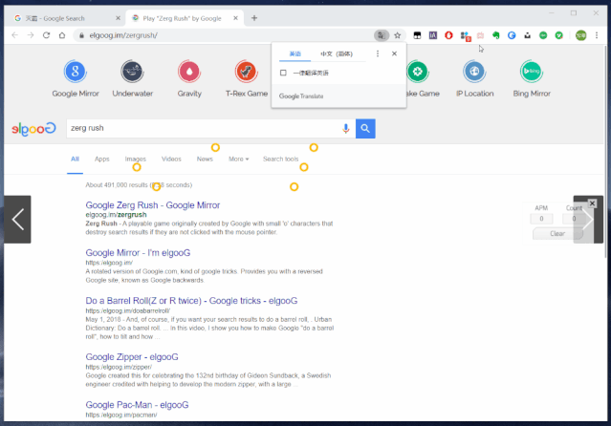Open the Google Zipper - elgooG result
The width and height of the screenshot is (611, 426).
coord(132,357)
